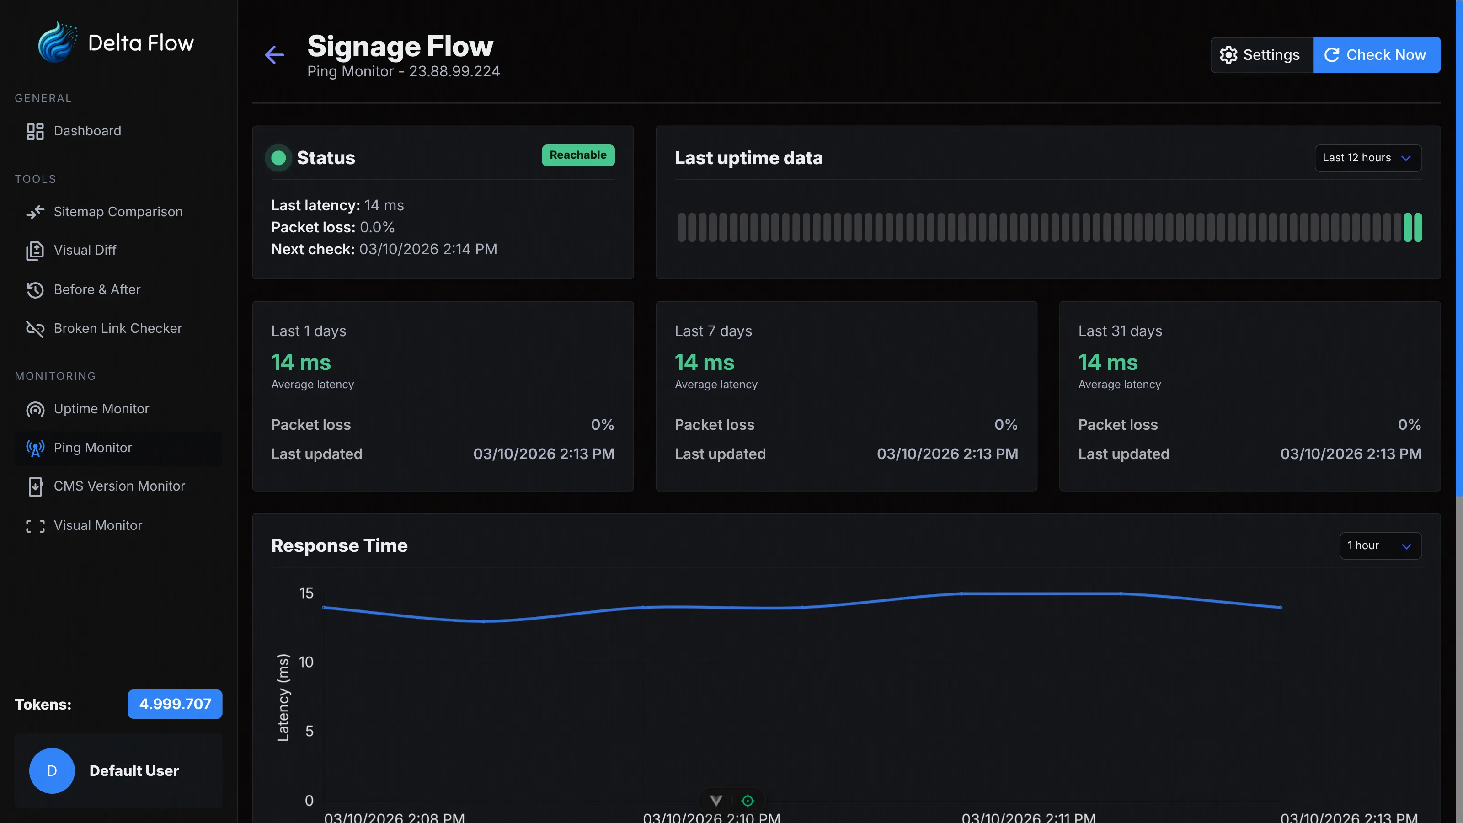Click the back arrow icon
Screen dimensions: 1463x823
point(274,55)
